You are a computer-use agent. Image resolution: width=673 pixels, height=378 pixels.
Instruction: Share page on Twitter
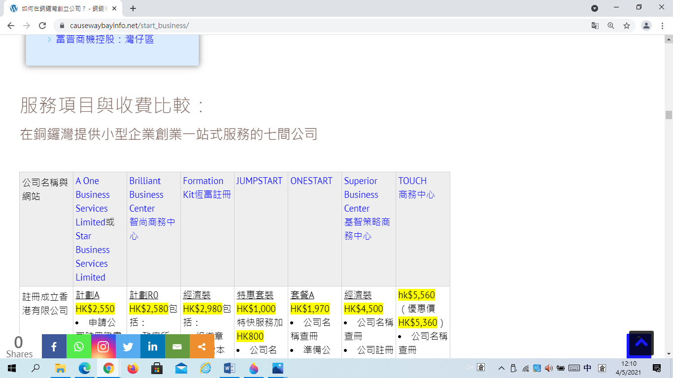coord(128,346)
